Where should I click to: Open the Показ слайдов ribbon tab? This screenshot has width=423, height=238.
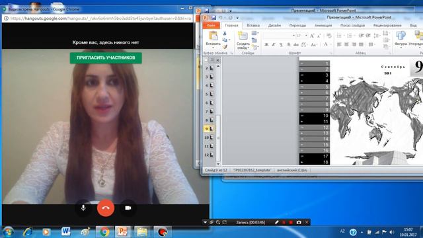pyautogui.click(x=352, y=25)
